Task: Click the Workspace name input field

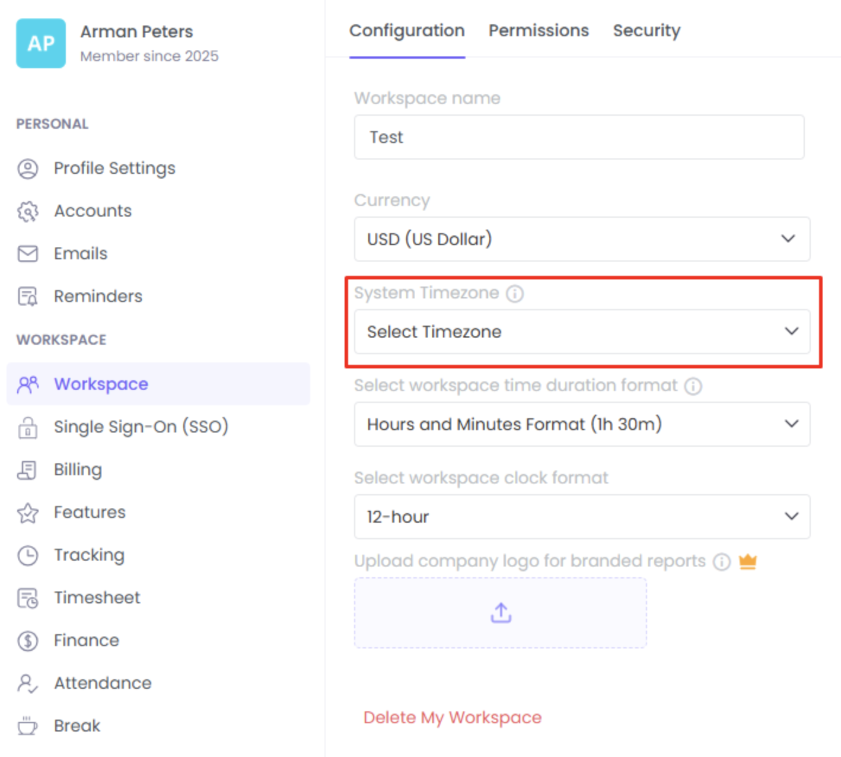Action: 579,137
